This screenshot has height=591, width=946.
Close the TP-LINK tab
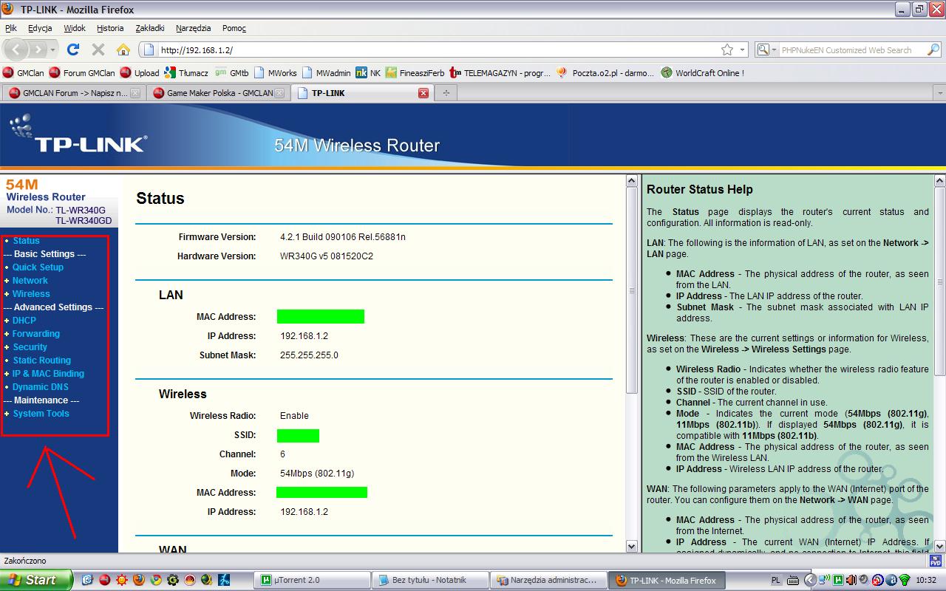pyautogui.click(x=423, y=93)
